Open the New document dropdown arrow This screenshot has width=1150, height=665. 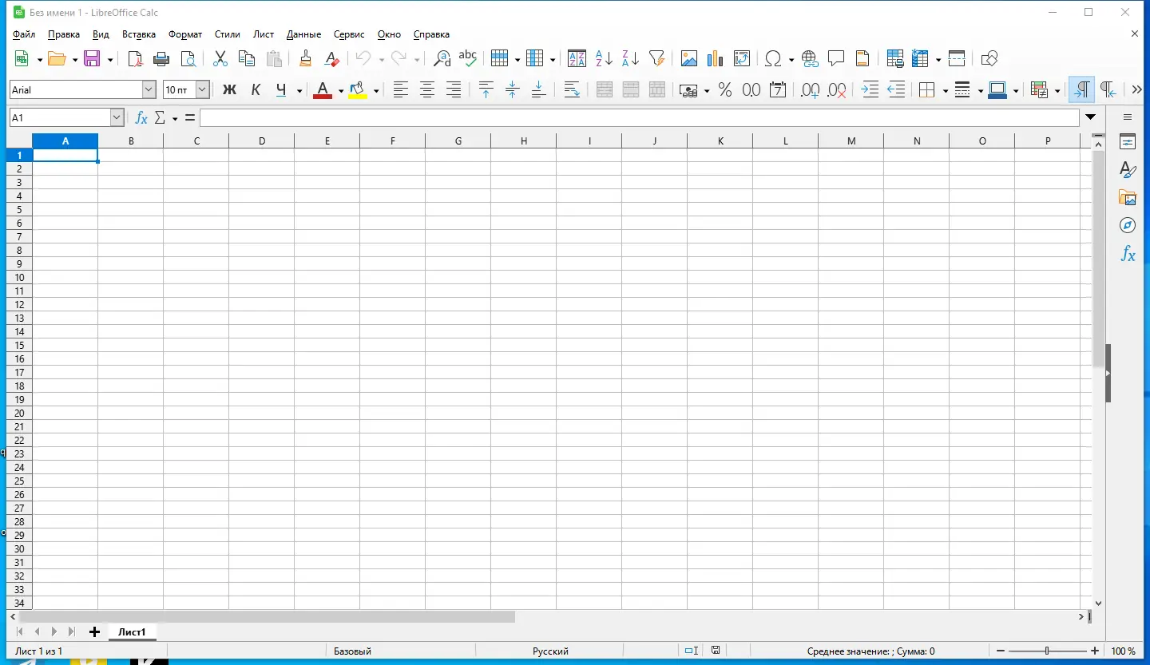coord(40,59)
